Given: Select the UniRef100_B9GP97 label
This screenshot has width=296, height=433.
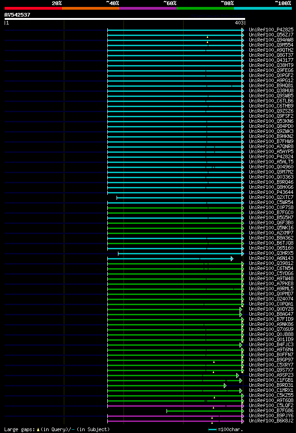Looking at the screenshot, I should [271, 360].
